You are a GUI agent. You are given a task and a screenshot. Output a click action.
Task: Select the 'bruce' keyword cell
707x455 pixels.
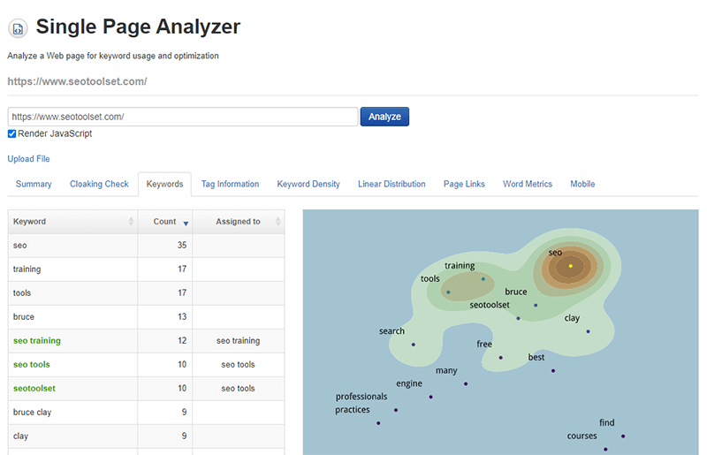[x=72, y=317]
